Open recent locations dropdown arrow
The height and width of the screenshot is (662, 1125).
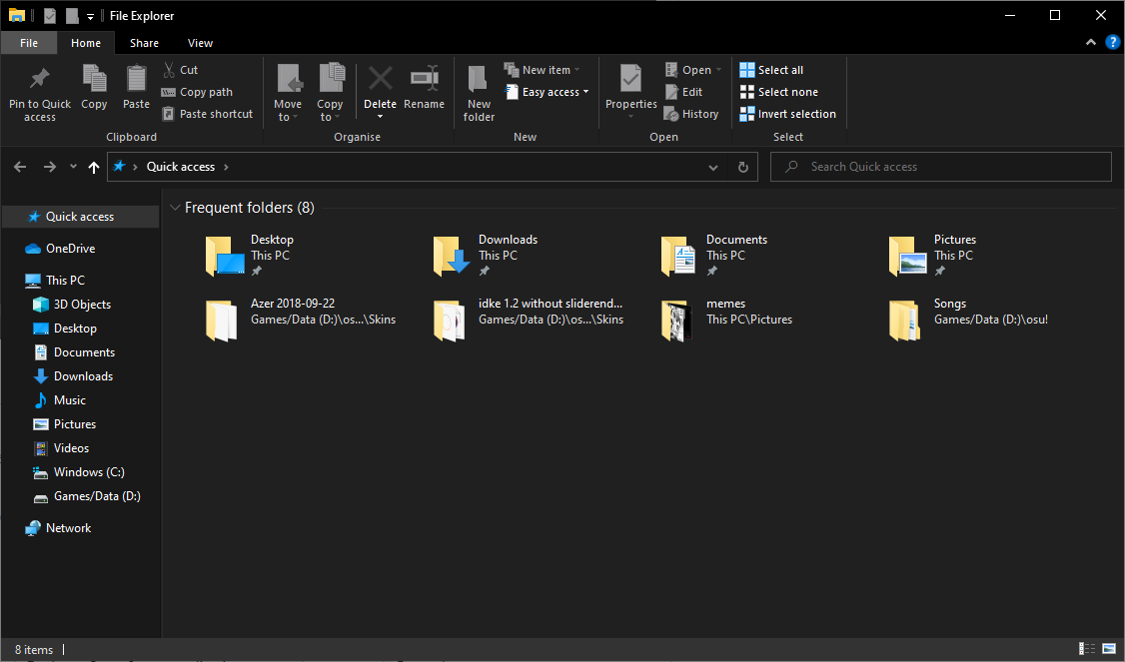[73, 167]
